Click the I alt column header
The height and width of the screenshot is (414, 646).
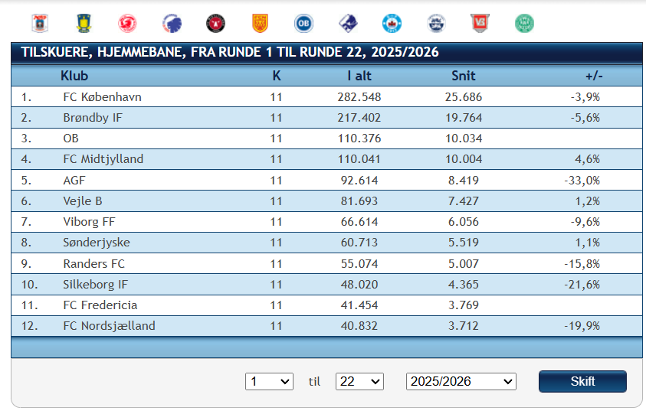[359, 76]
